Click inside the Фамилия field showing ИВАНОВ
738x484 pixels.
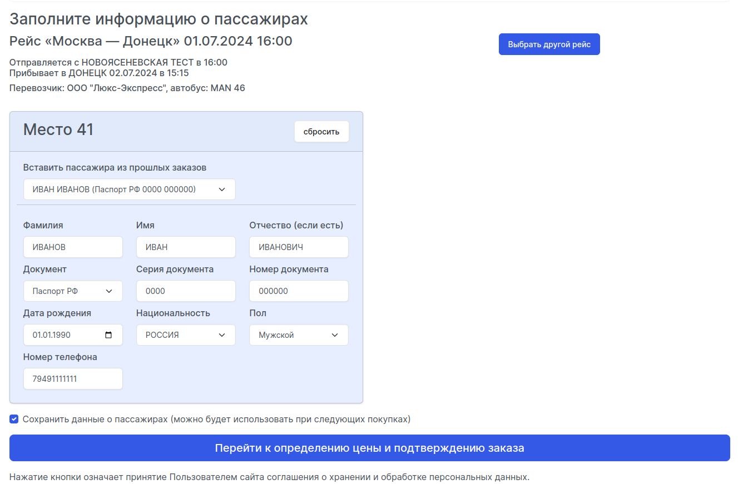[x=72, y=247]
